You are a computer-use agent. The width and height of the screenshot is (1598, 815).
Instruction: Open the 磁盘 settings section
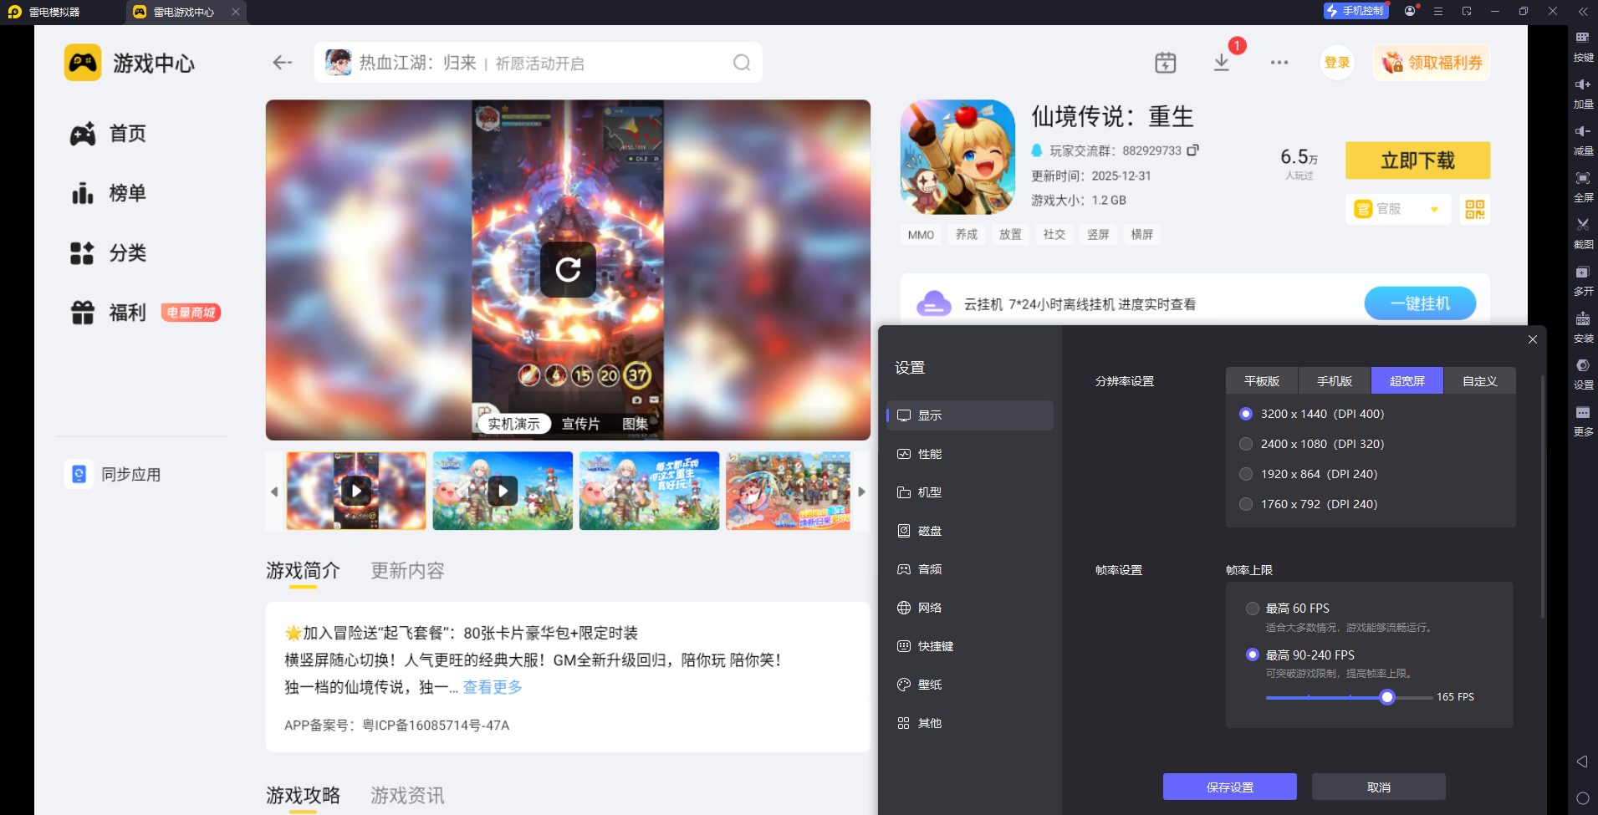pyautogui.click(x=970, y=531)
